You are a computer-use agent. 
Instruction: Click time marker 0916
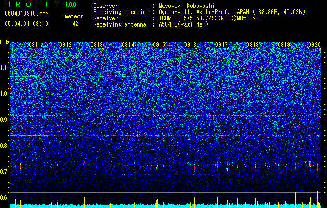[x=190, y=45]
